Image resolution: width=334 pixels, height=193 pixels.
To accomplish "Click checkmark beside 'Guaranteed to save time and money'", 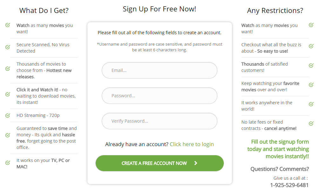I will click(8, 135).
